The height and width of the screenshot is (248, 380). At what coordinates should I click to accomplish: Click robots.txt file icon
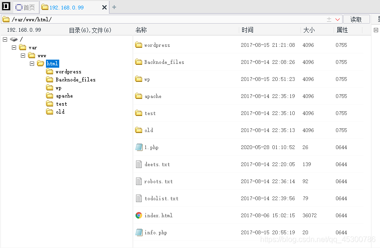tap(139, 181)
